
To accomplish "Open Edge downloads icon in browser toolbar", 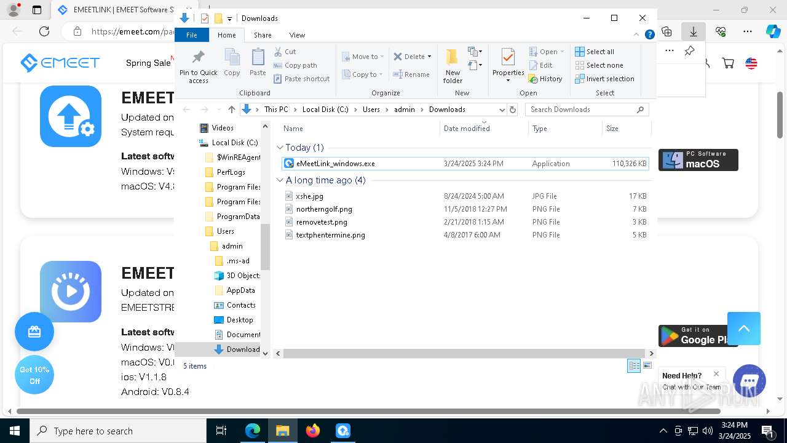I will [694, 31].
